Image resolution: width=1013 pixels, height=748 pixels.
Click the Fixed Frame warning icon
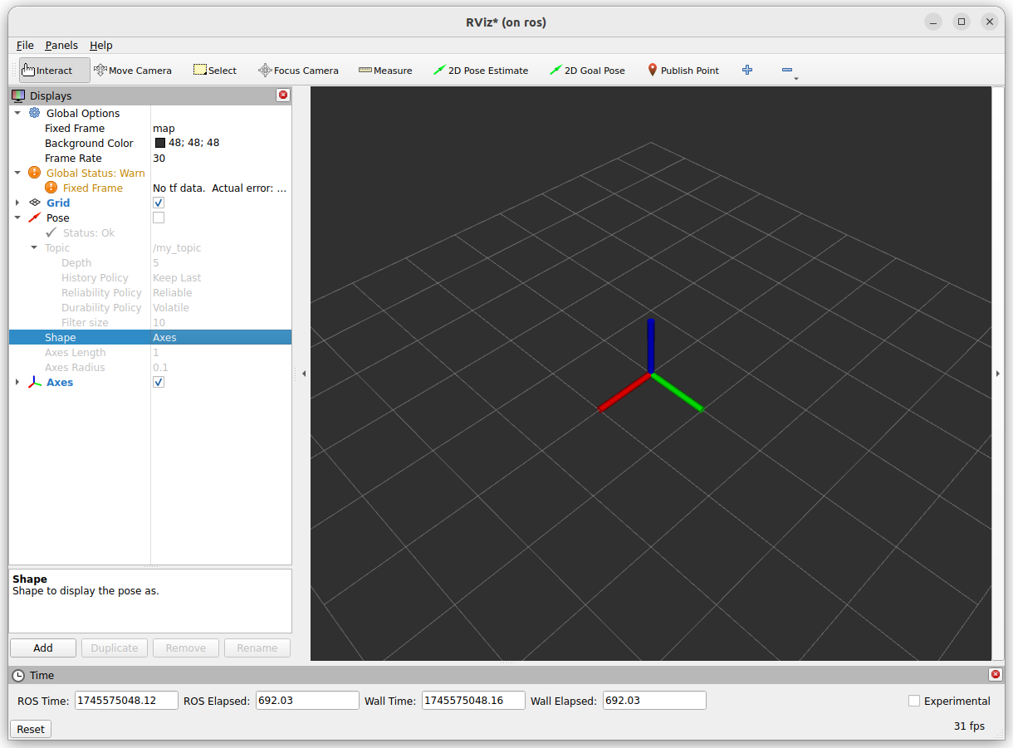pyautogui.click(x=51, y=188)
